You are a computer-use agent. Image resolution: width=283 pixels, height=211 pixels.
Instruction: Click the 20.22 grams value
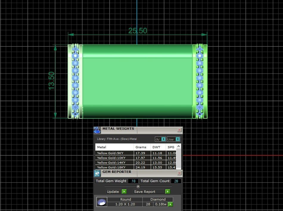tap(140, 163)
